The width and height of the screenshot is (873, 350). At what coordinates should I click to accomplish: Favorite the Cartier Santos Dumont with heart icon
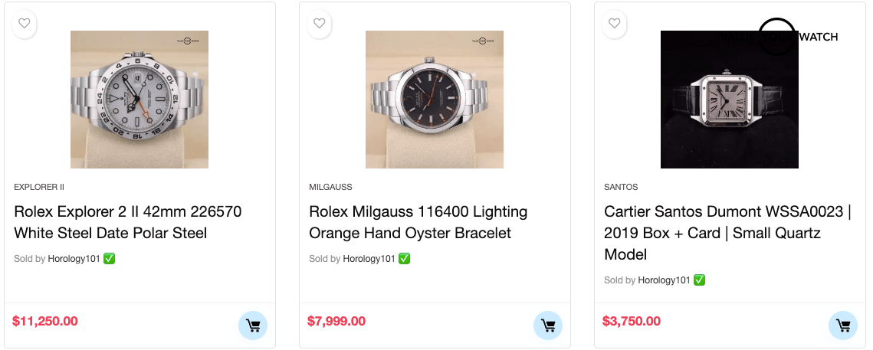coord(615,24)
